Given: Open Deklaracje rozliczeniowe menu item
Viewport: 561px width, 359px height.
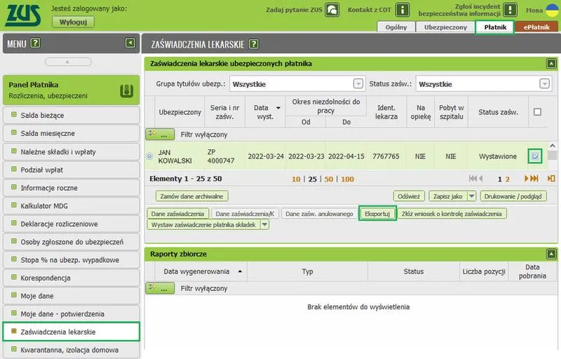Looking at the screenshot, I should tap(72, 224).
